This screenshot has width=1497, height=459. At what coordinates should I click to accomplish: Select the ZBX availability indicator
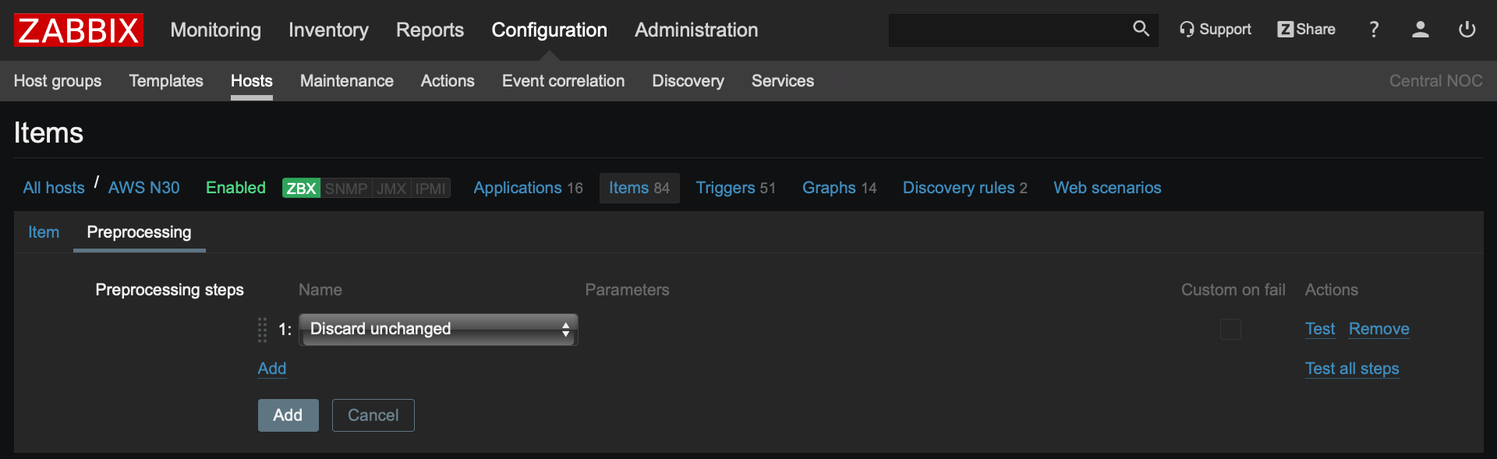(x=301, y=189)
